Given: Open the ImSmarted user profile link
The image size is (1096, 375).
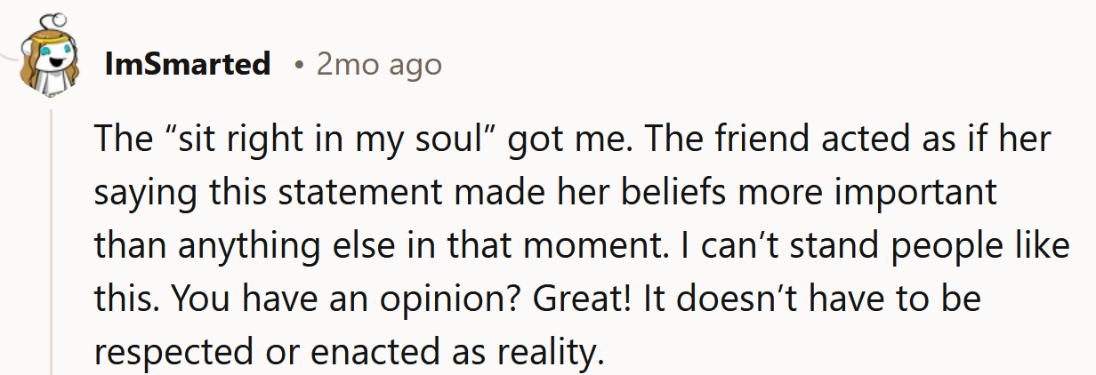Looking at the screenshot, I should [188, 64].
